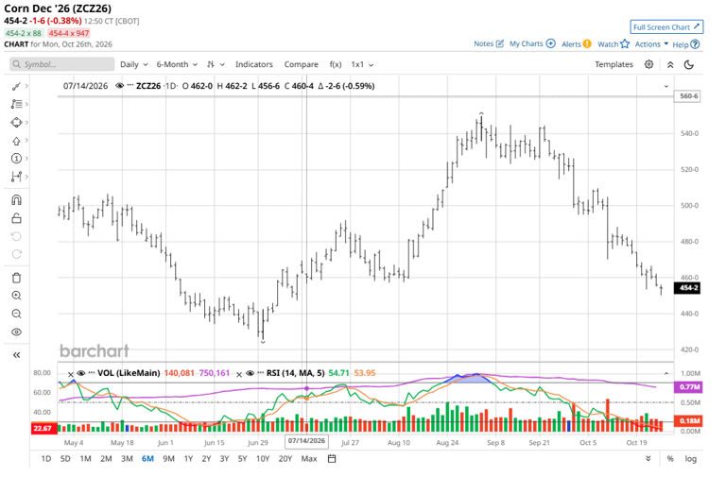Open the RSI indicator options dots
726x477 pixels.
260,373
